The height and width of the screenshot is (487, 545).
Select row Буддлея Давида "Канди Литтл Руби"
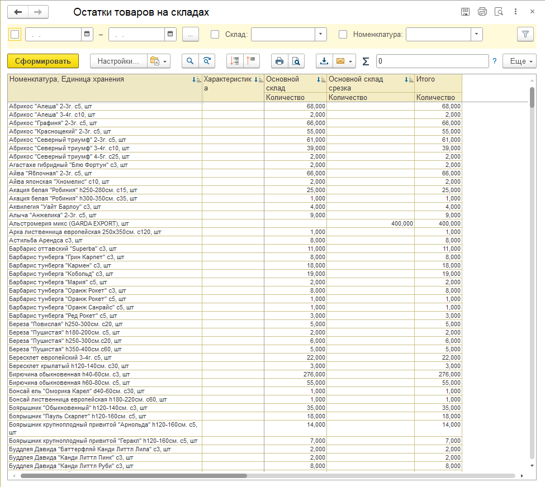(x=235, y=466)
